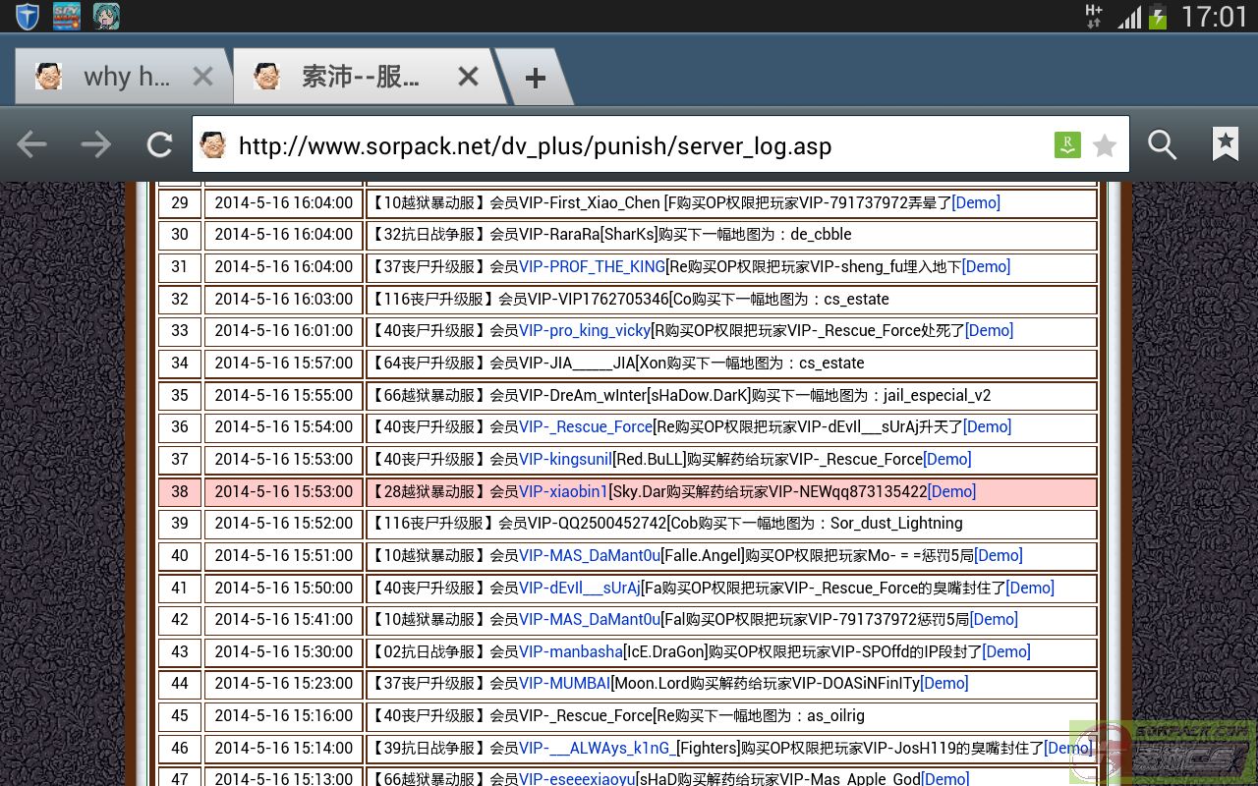The height and width of the screenshot is (786, 1258).
Task: Open a new browser tab
Action: point(535,79)
